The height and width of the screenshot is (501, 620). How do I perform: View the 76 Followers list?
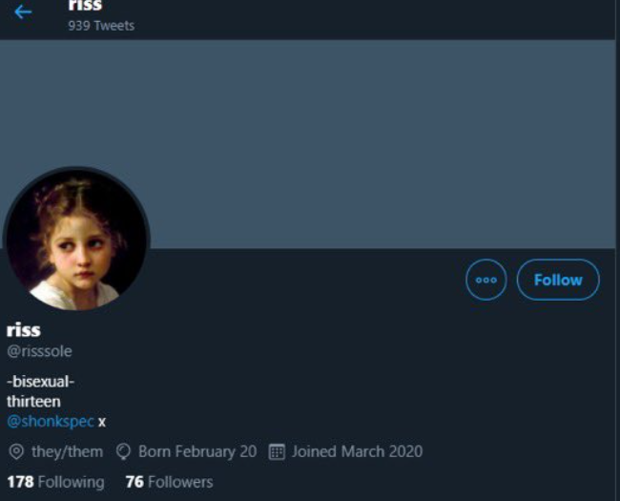pos(169,482)
